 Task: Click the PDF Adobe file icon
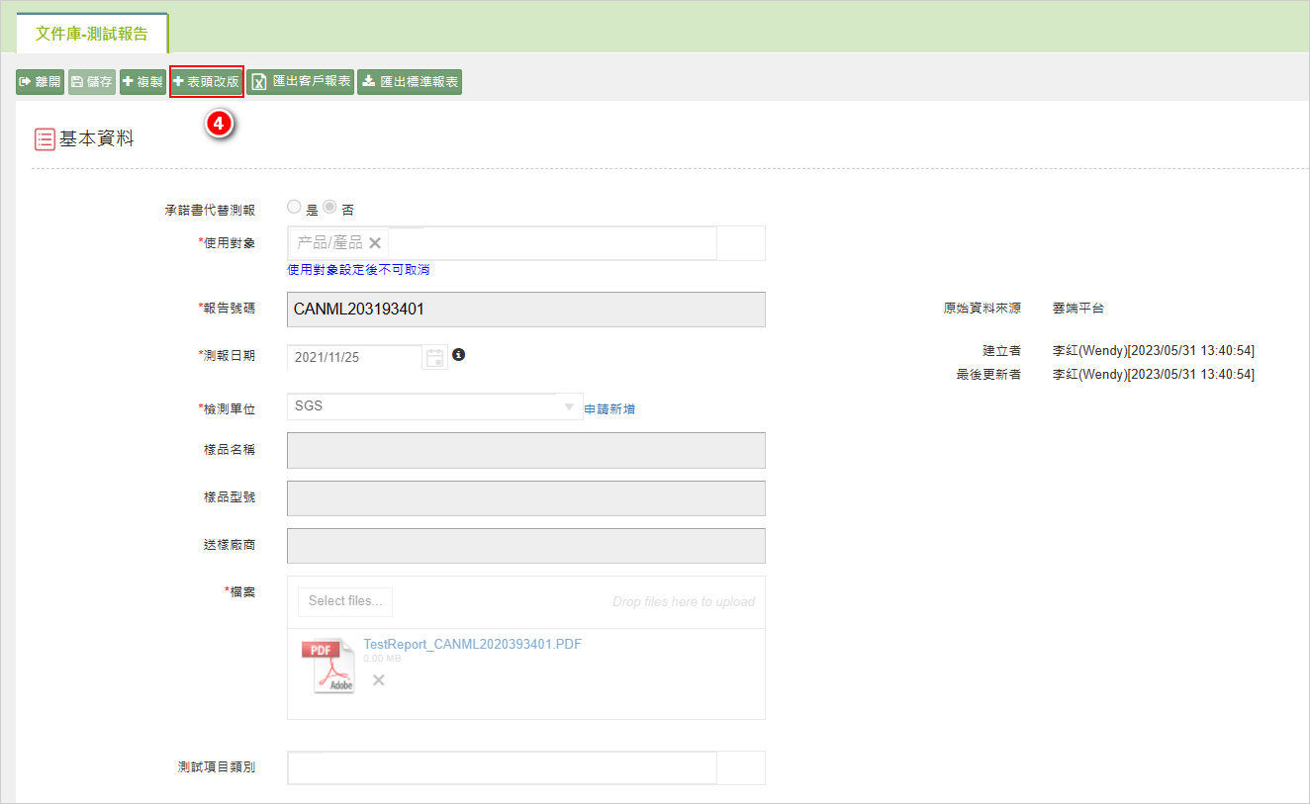[327, 666]
